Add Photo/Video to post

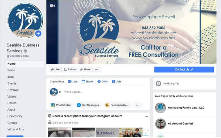click(61, 105)
